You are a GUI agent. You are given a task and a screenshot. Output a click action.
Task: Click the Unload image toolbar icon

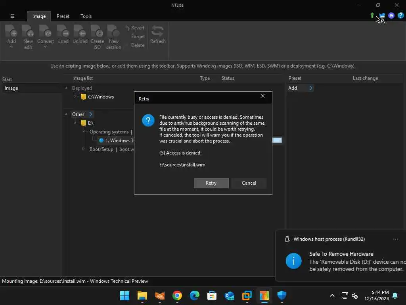pos(80,31)
